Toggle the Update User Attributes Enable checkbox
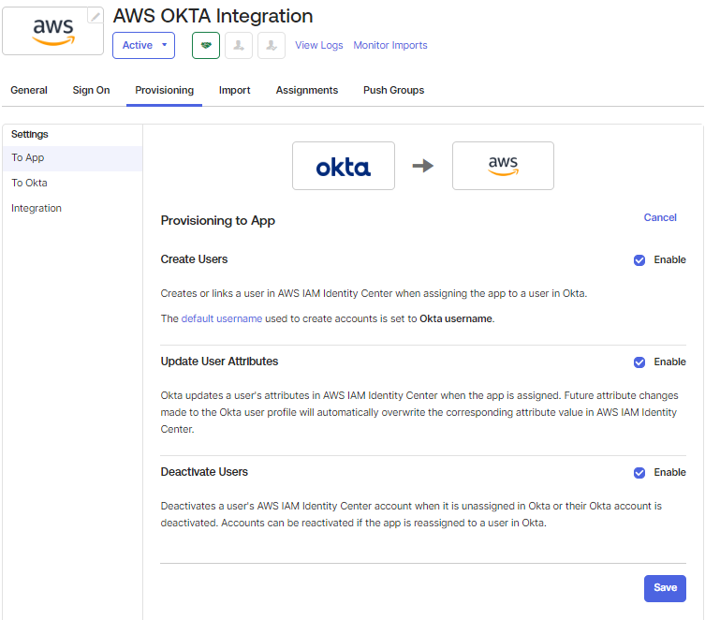Image resolution: width=705 pixels, height=620 pixels. click(x=639, y=362)
